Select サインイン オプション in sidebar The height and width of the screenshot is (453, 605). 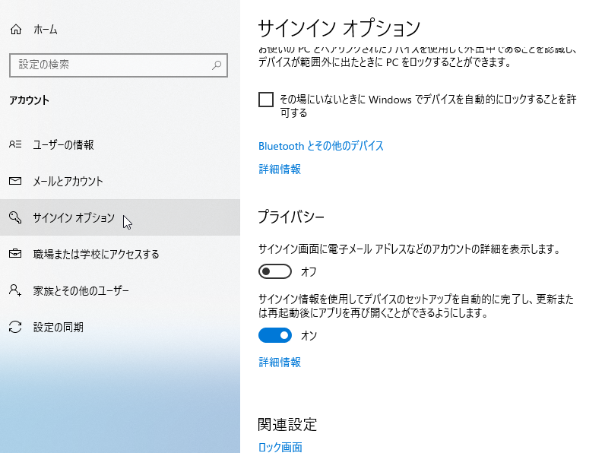[x=120, y=217]
